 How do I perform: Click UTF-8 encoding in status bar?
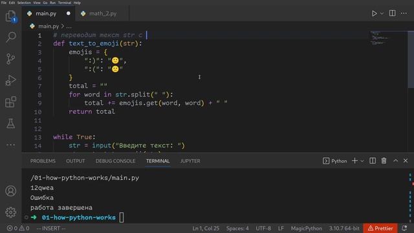tap(263, 228)
